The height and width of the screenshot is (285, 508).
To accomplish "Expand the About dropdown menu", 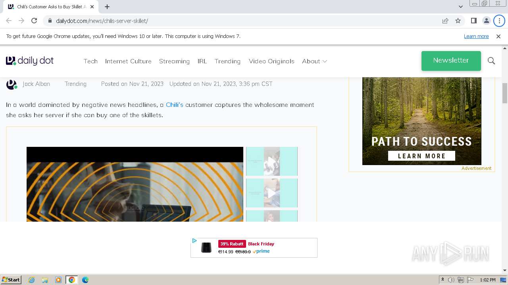I will point(314,61).
